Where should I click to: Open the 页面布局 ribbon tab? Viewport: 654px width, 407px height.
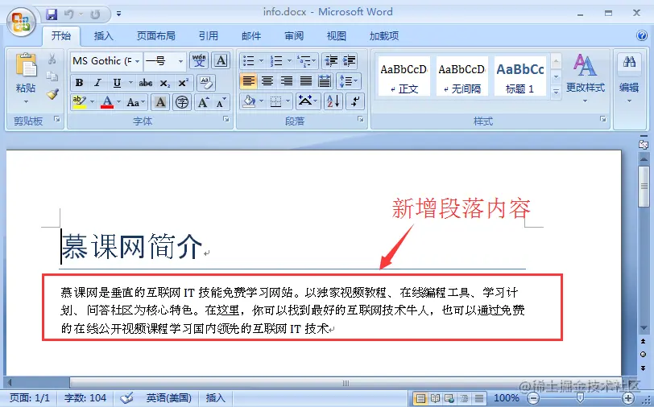[156, 36]
